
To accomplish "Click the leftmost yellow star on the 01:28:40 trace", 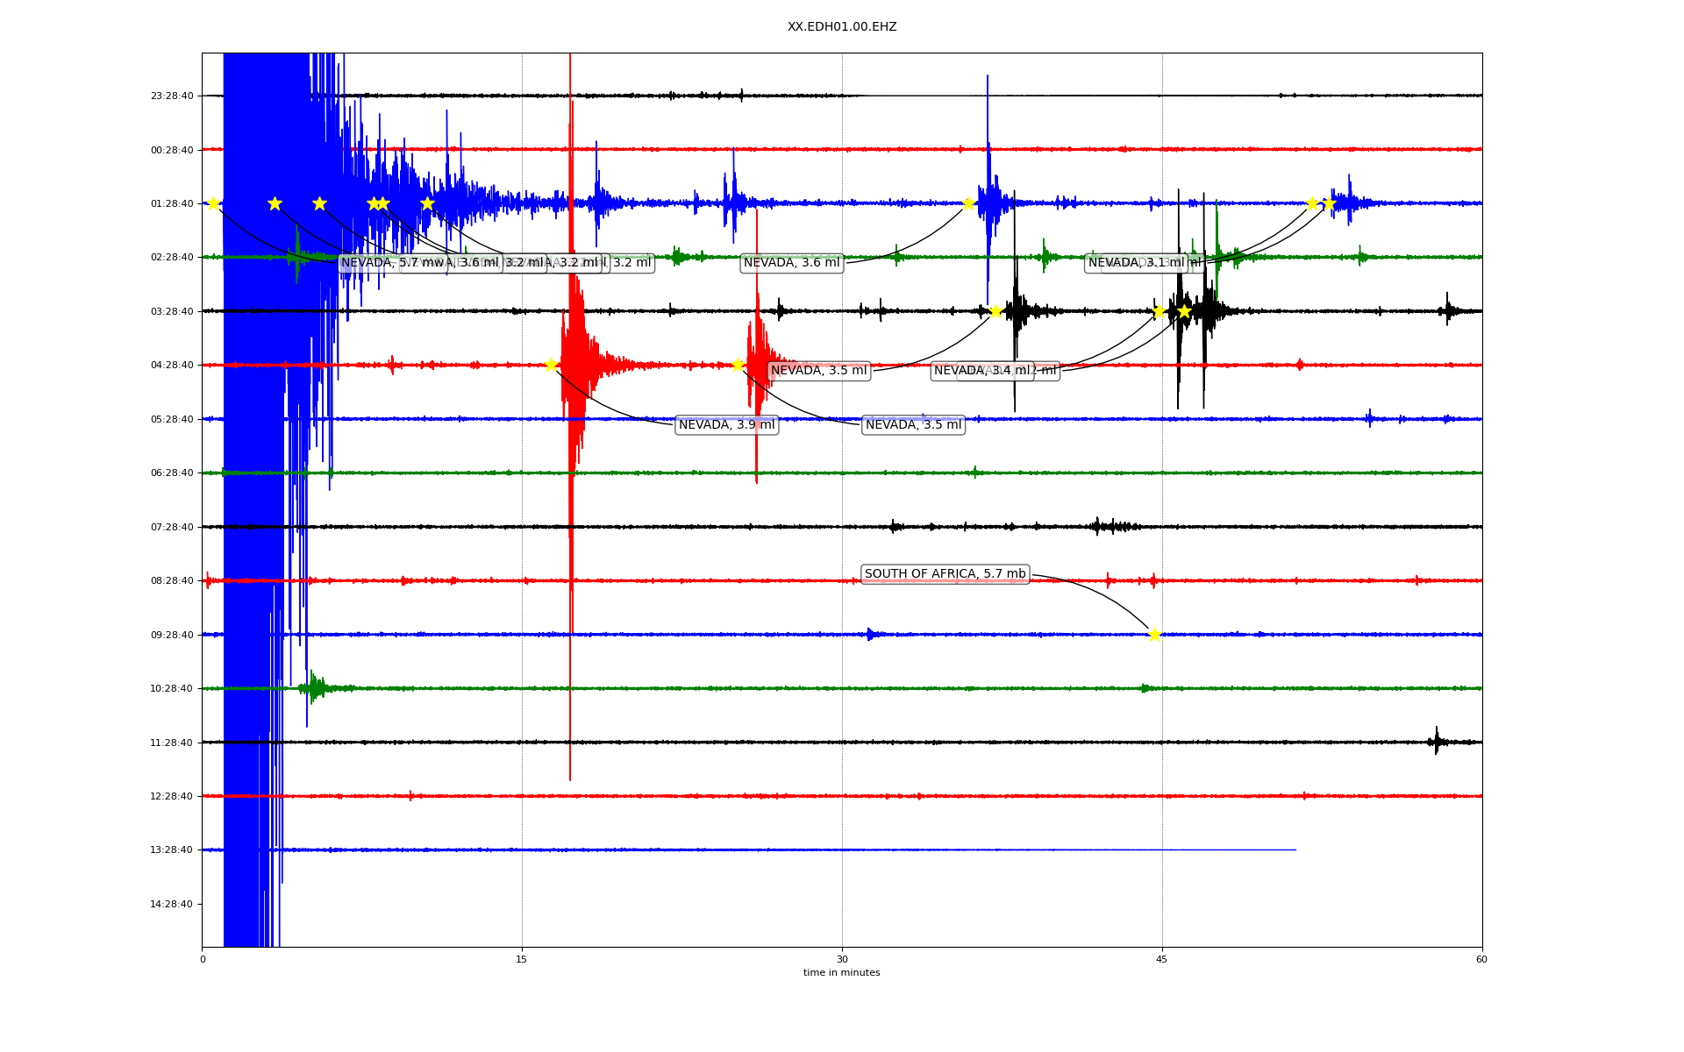I will point(213,203).
